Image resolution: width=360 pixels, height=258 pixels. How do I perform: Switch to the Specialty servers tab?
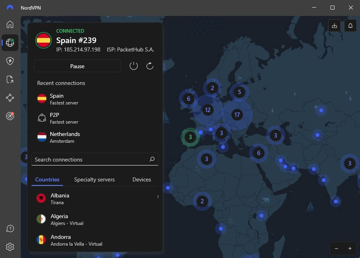click(95, 179)
